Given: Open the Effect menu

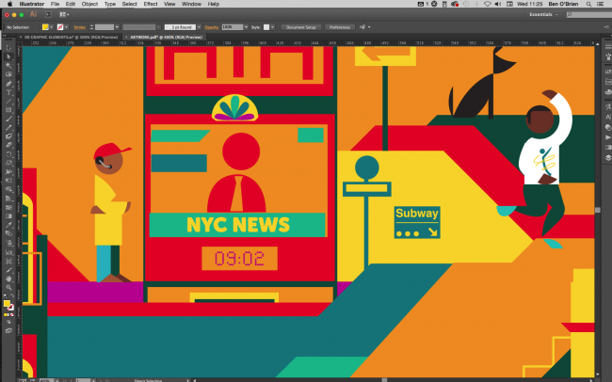Looking at the screenshot, I should click(151, 5).
